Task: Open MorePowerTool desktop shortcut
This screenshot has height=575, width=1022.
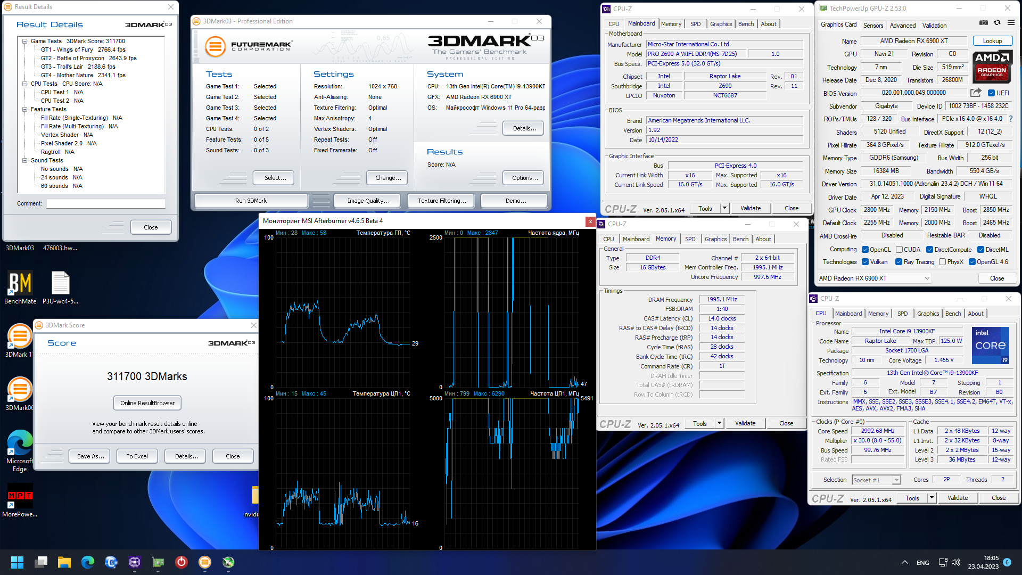Action: 20,500
